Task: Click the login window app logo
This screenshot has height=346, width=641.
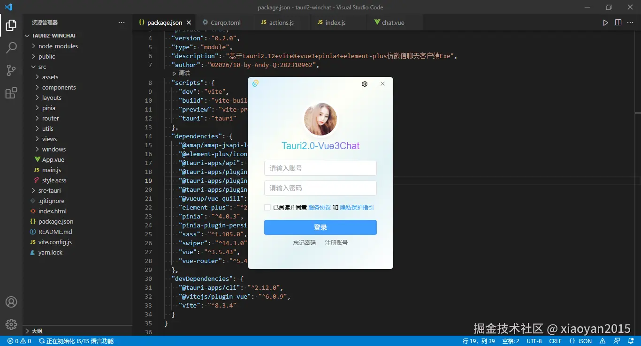Action: pyautogui.click(x=255, y=83)
